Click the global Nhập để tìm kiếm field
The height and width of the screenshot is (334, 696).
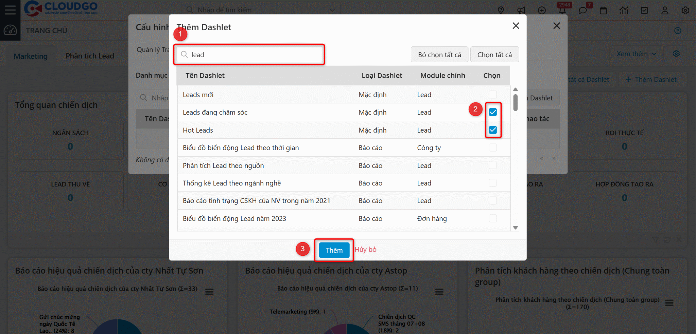pyautogui.click(x=260, y=10)
